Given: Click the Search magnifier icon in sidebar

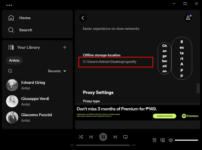Looking at the screenshot, I should (x=11, y=30).
